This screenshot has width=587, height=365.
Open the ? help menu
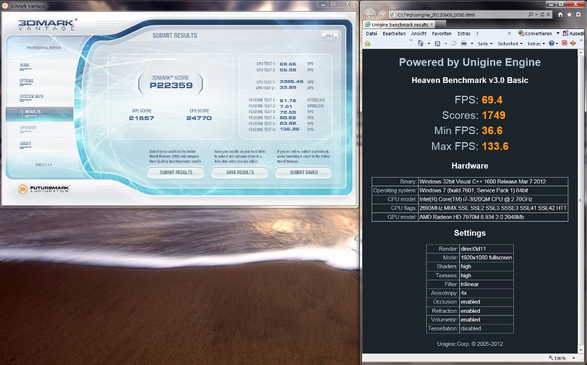477,34
